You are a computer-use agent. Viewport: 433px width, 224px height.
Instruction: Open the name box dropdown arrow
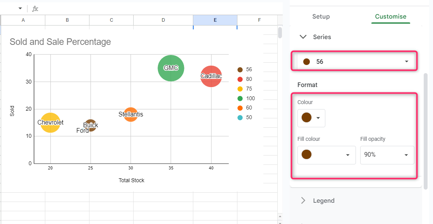pos(20,9)
